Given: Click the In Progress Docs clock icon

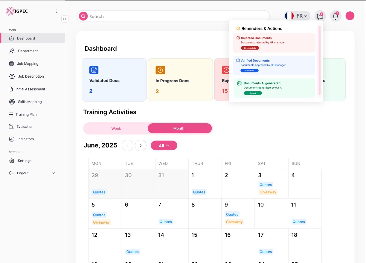Looking at the screenshot, I should point(160,70).
